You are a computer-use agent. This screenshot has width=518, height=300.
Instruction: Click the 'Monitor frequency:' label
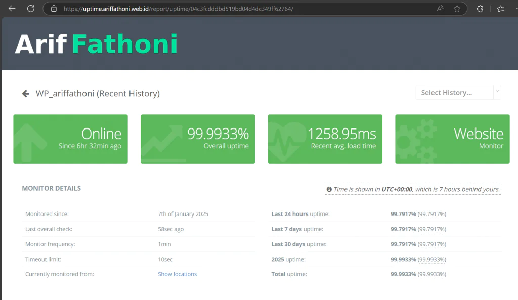[x=50, y=244]
